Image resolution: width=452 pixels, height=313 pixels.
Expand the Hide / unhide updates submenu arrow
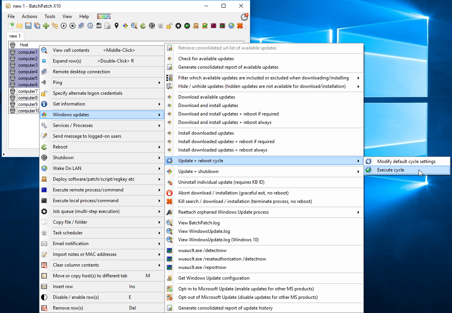pos(358,86)
